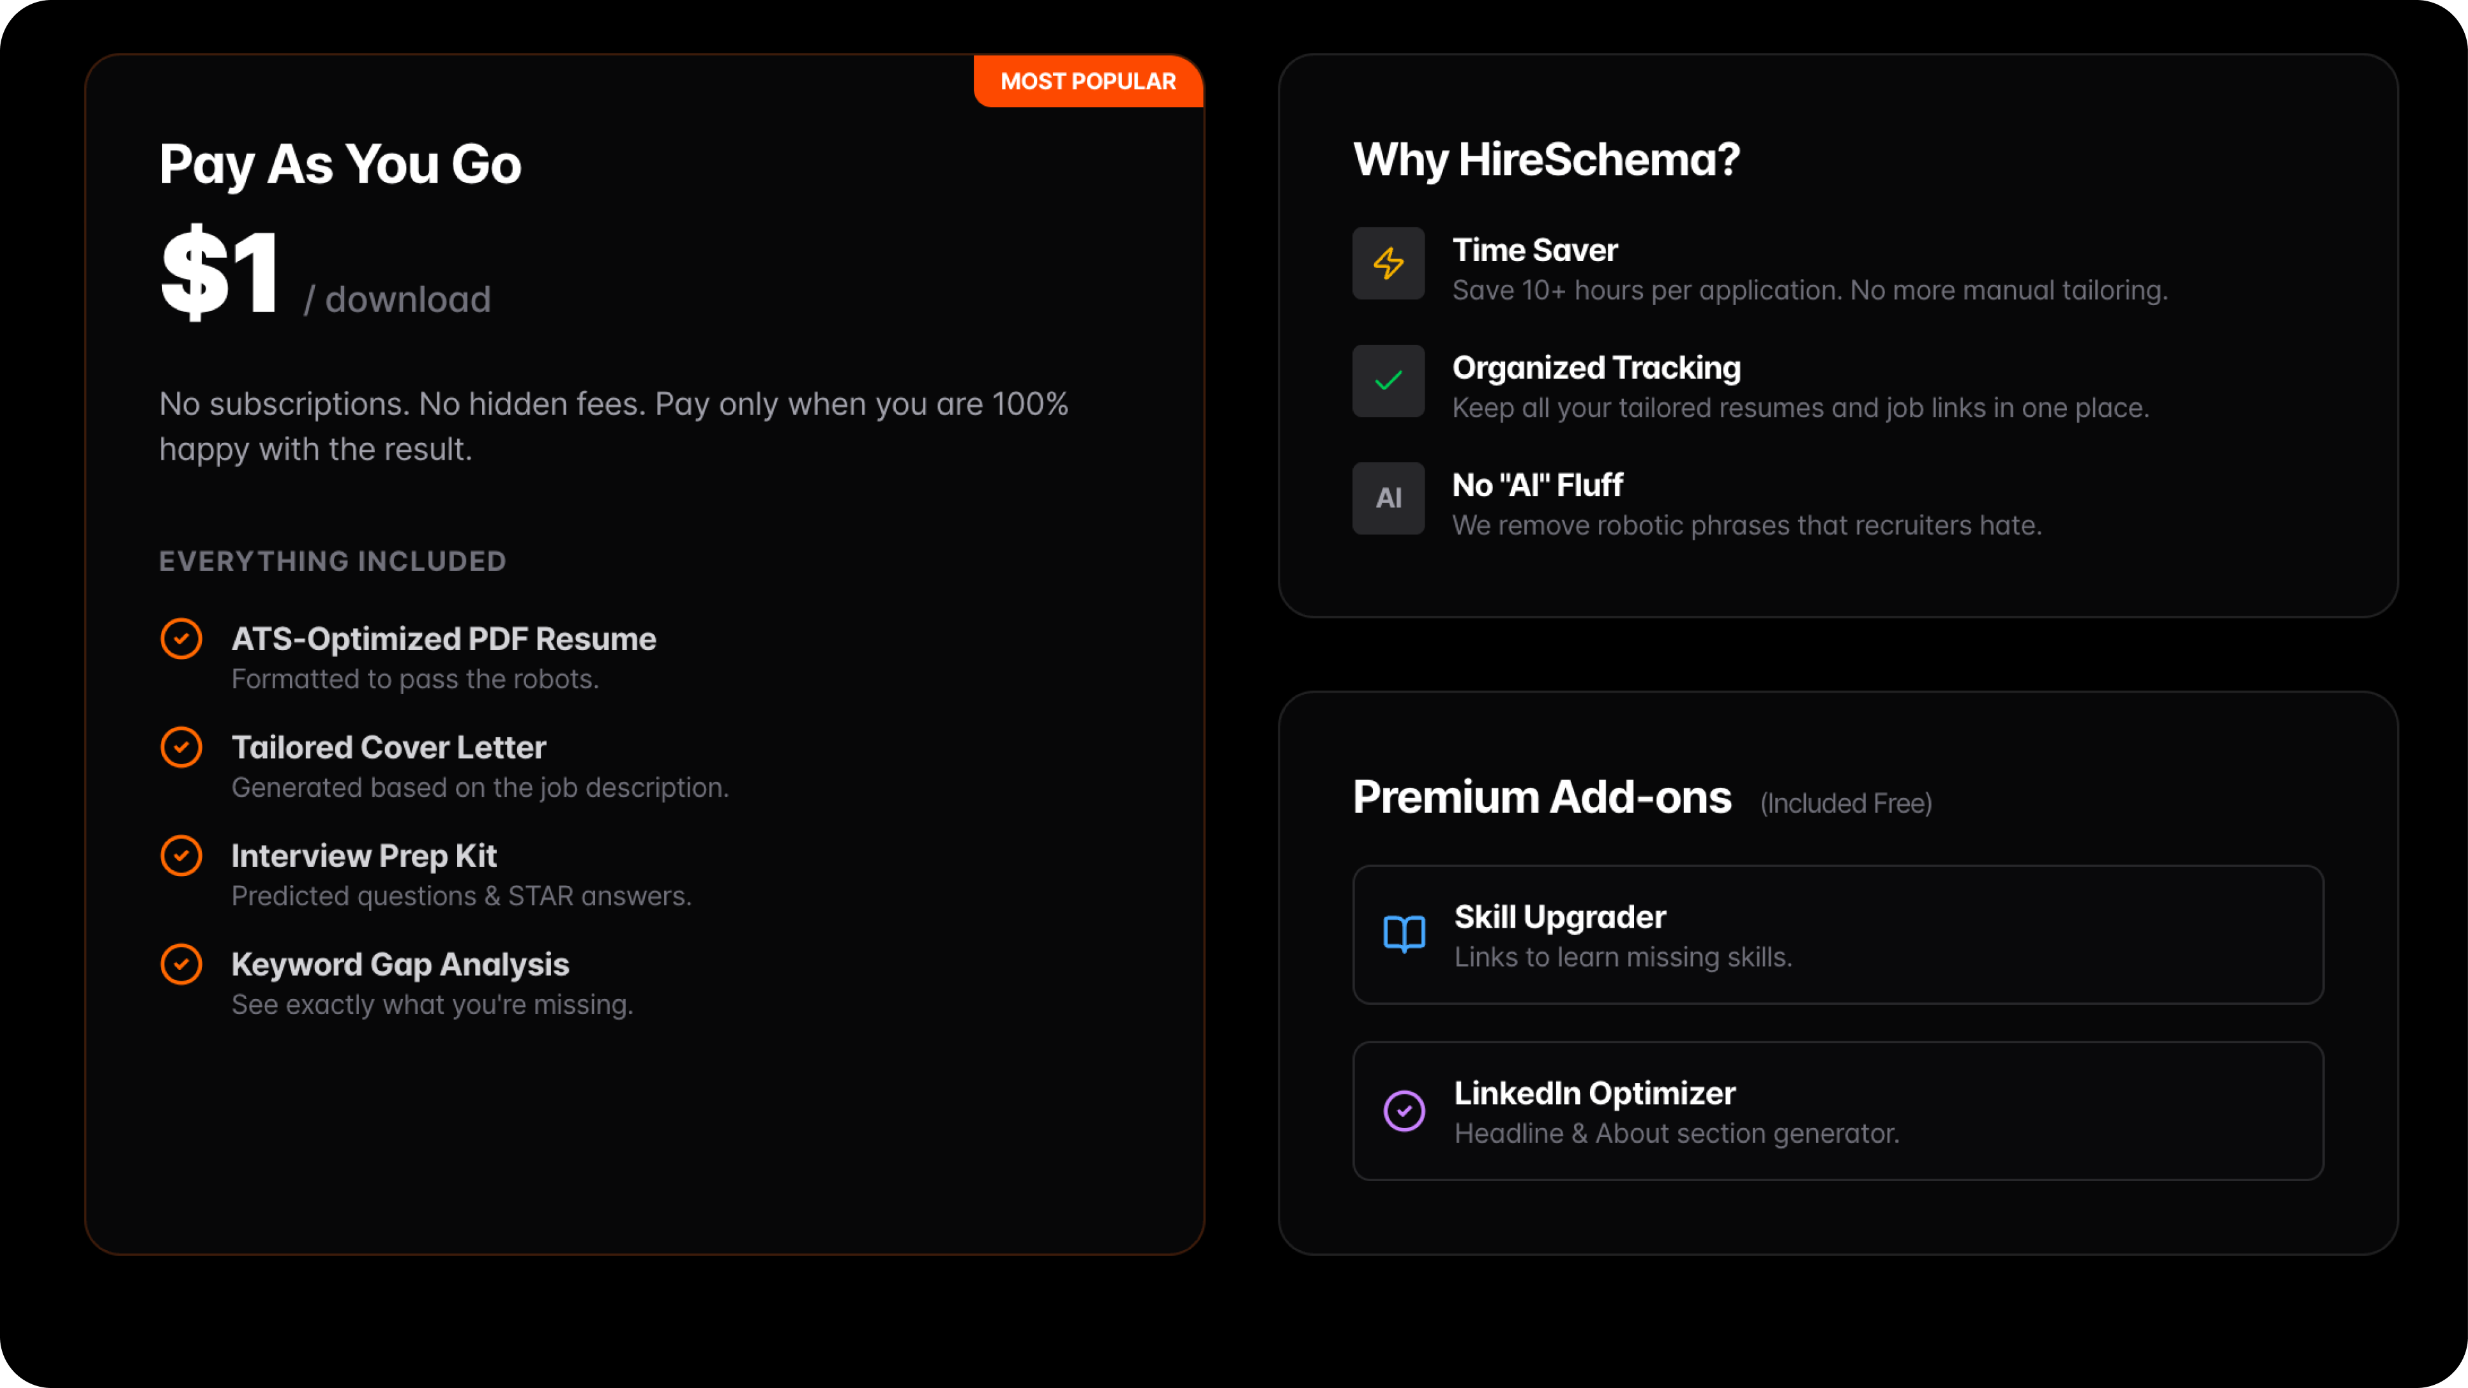Click the Interview Prep Kit check icon
This screenshot has height=1388, width=2468.
point(181,856)
